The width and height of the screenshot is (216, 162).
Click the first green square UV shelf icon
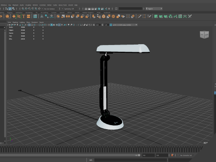click(156, 16)
